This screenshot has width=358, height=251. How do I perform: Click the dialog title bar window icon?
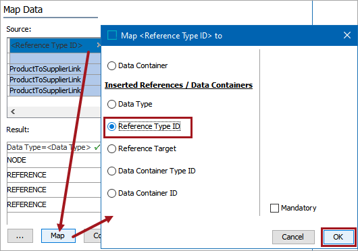click(x=112, y=35)
